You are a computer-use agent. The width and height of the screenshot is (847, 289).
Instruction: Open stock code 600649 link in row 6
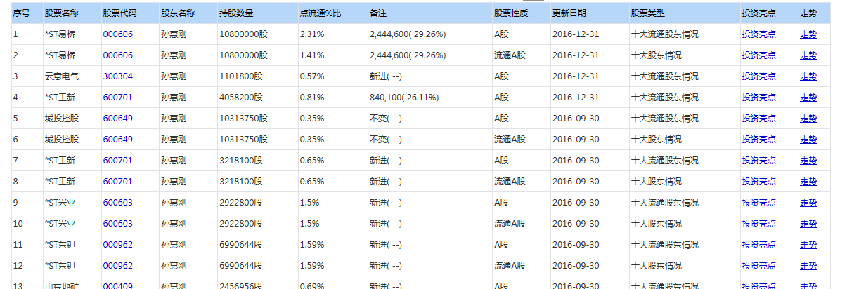(x=117, y=139)
